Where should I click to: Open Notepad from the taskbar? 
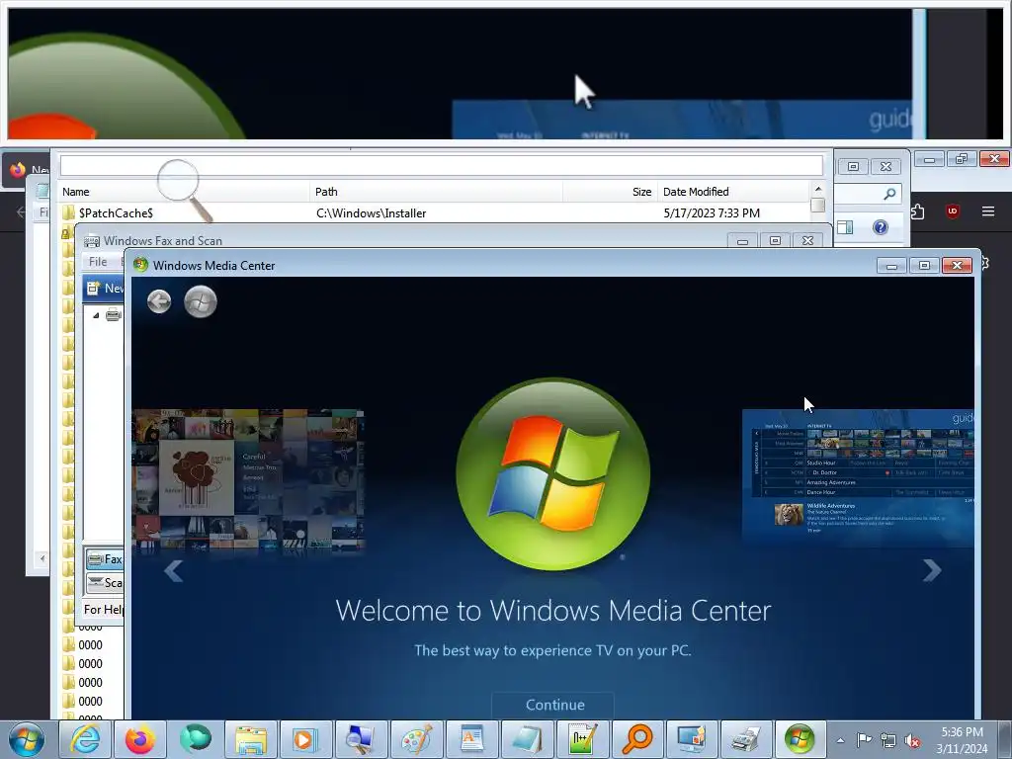(528, 739)
